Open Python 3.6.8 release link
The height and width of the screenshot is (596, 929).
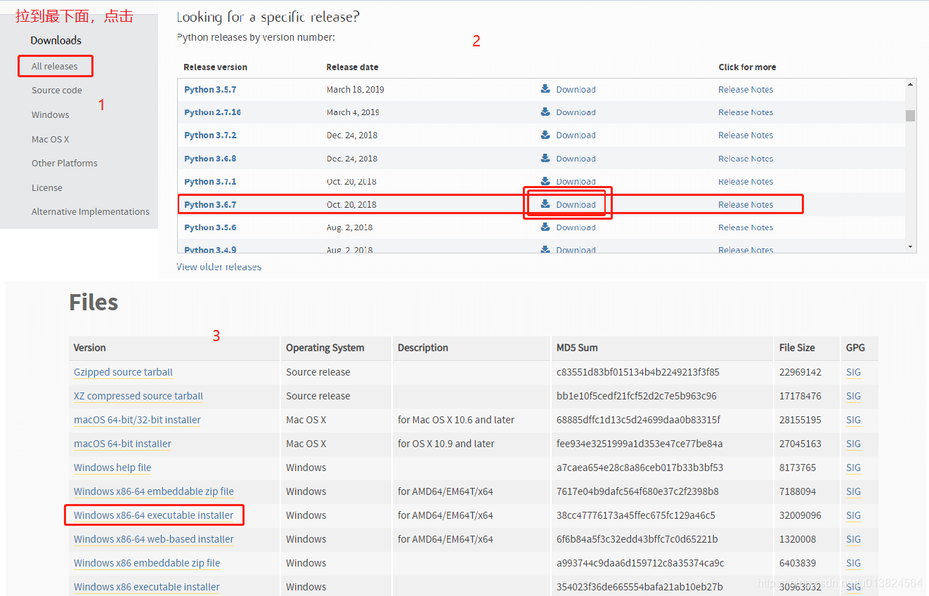pos(210,159)
